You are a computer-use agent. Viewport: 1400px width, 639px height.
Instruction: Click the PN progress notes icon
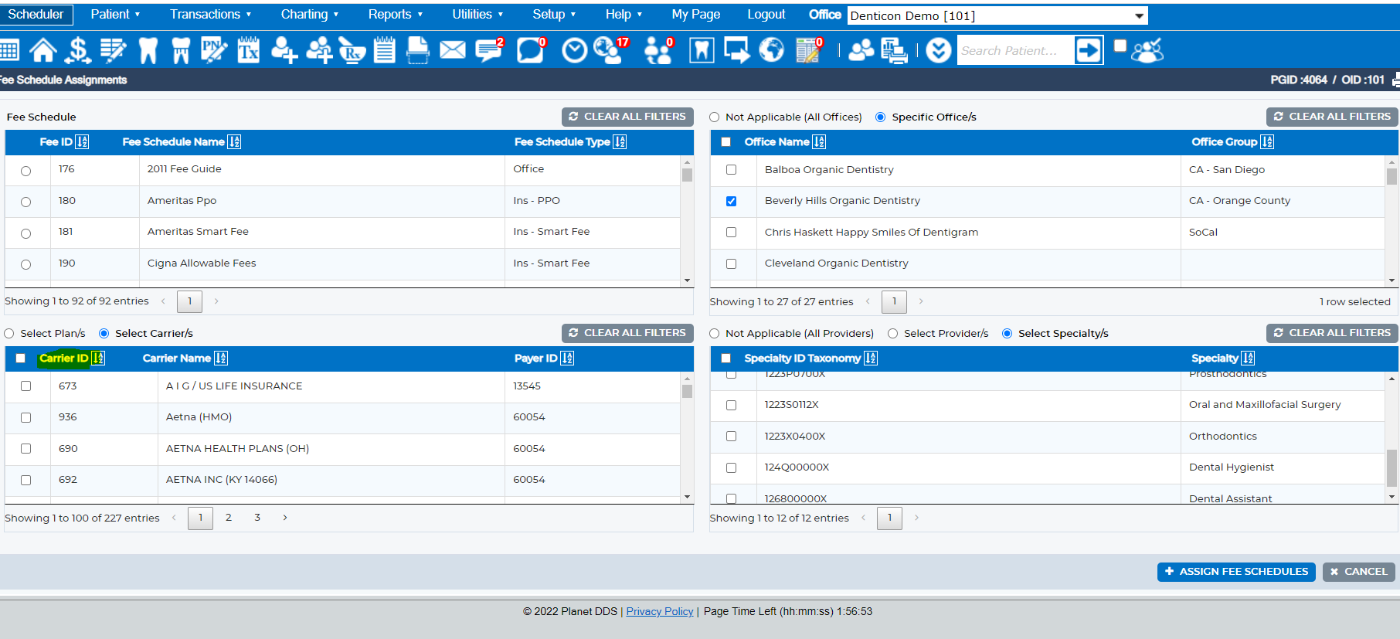coord(214,50)
